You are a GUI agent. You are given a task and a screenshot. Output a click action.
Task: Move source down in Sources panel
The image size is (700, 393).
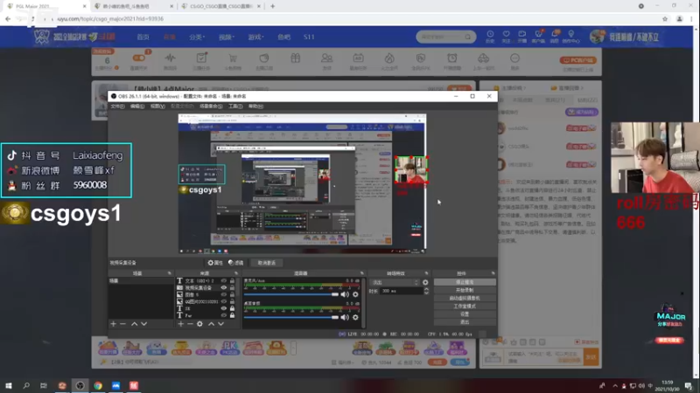pyautogui.click(x=220, y=324)
